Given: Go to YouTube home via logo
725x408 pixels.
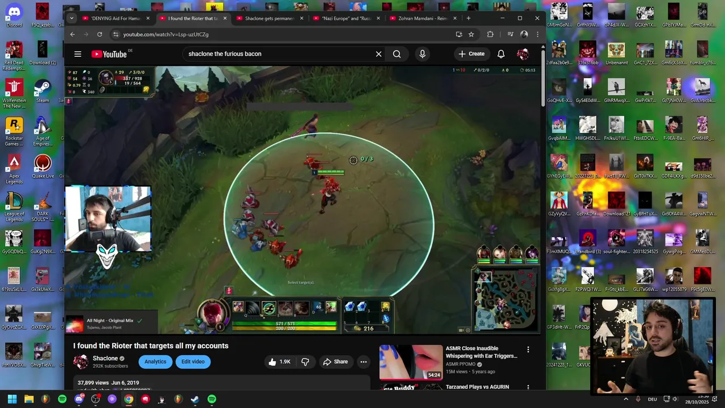Looking at the screenshot, I should pos(109,54).
